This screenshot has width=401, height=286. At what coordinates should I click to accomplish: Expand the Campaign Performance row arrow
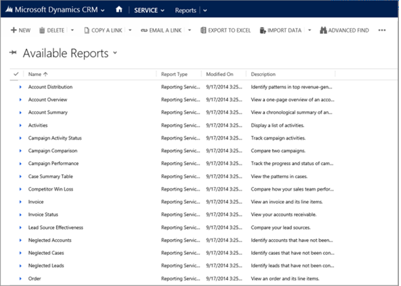pyautogui.click(x=21, y=164)
